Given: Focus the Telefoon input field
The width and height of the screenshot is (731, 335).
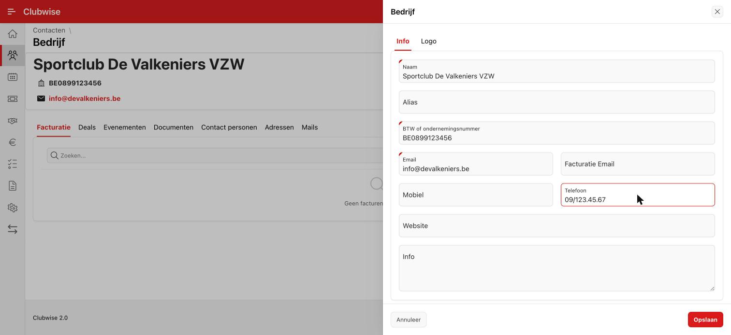Looking at the screenshot, I should (x=638, y=195).
